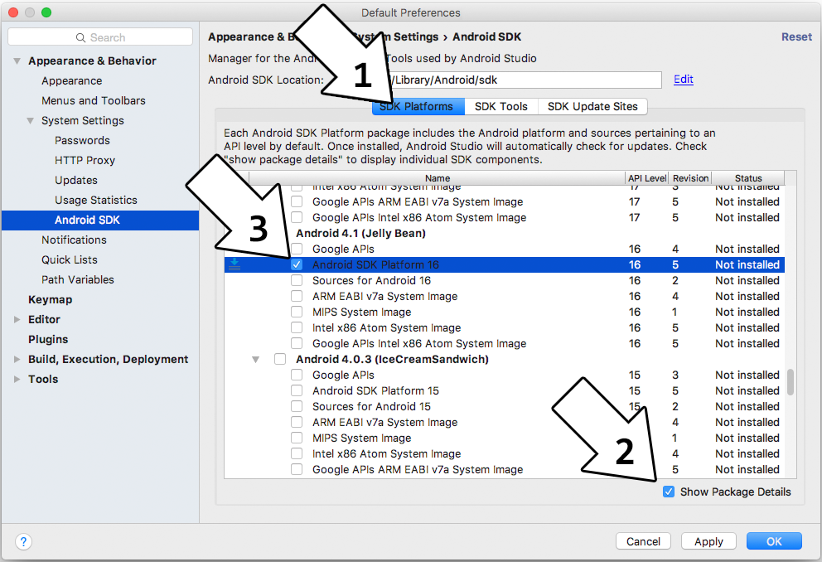Collapse the Appearance & Behavior section arrow
The height and width of the screenshot is (562, 822).
17,61
